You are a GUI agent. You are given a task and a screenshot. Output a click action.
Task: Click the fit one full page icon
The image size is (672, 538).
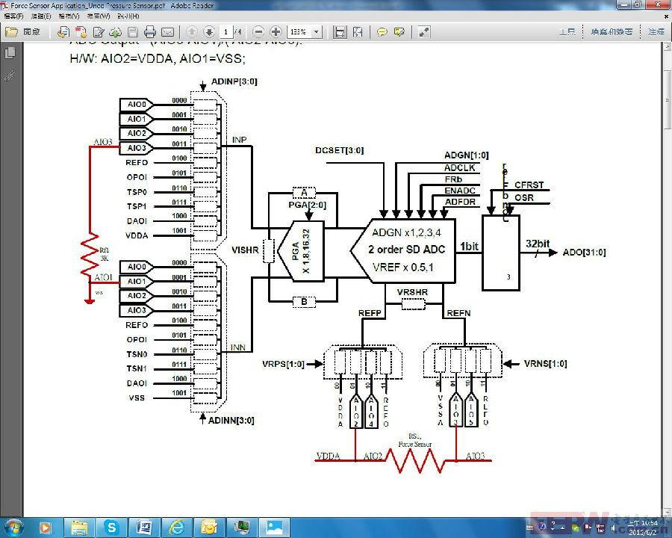[x=358, y=31]
